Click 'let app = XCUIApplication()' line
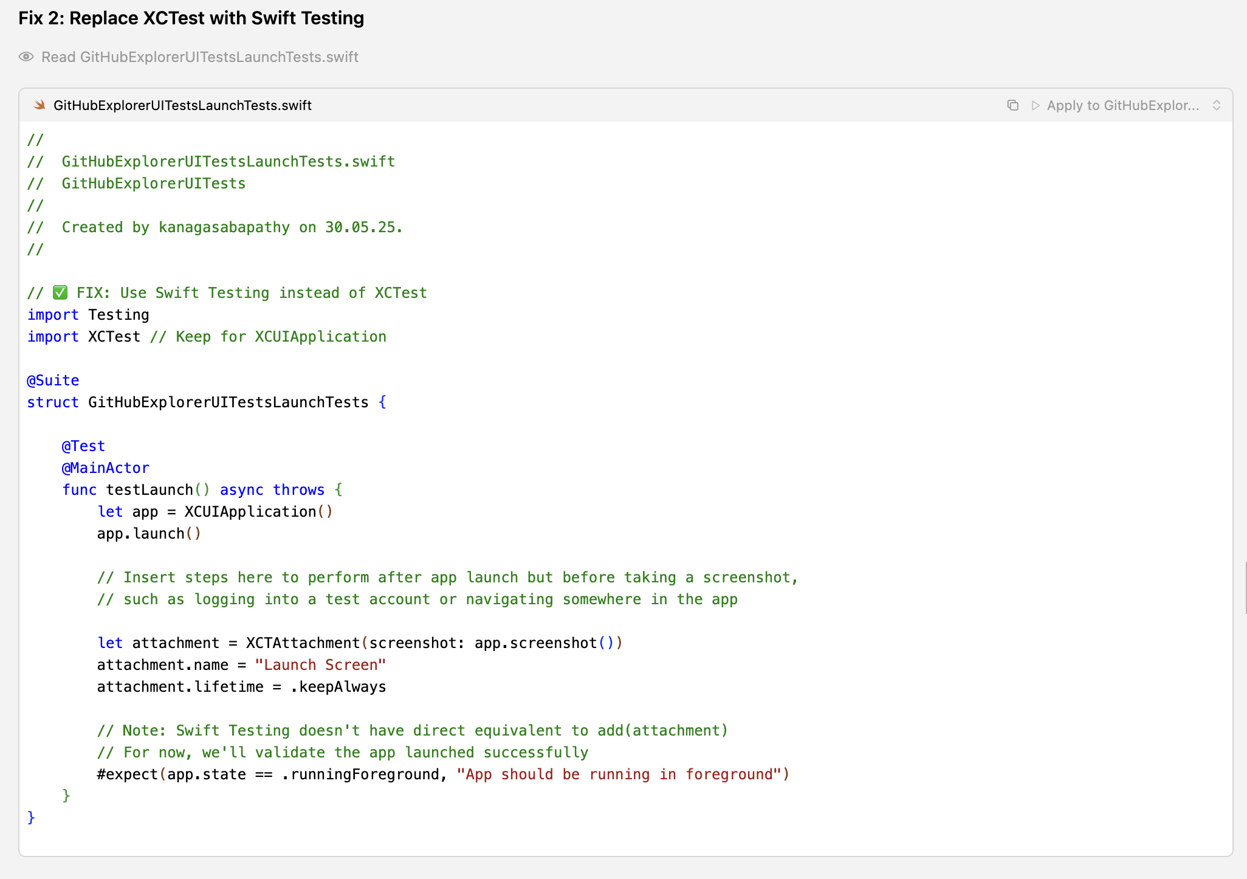Viewport: 1247px width, 879px height. [x=215, y=512]
